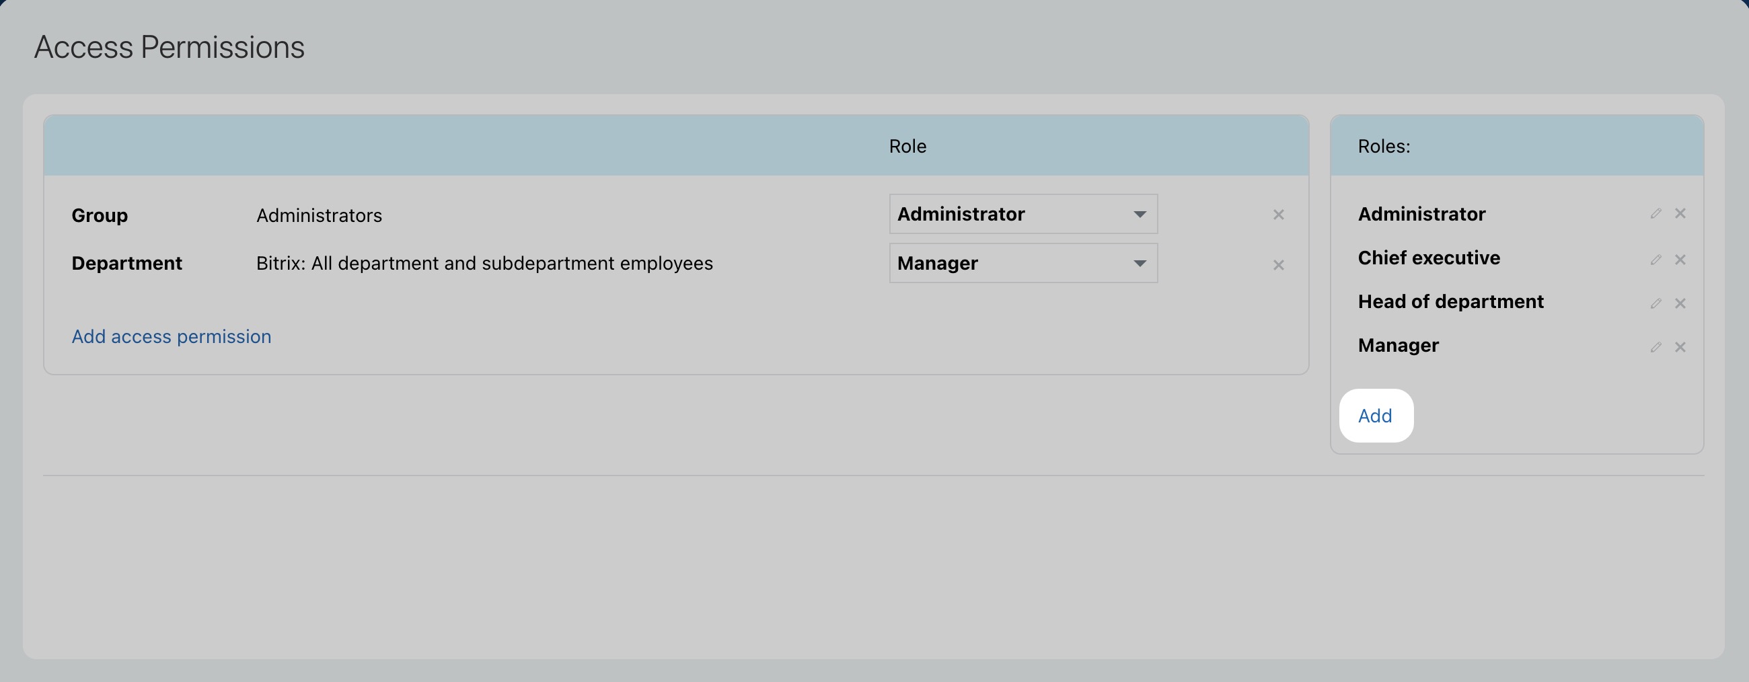The image size is (1749, 682).
Task: Click the Add access permission link
Action: (x=171, y=336)
